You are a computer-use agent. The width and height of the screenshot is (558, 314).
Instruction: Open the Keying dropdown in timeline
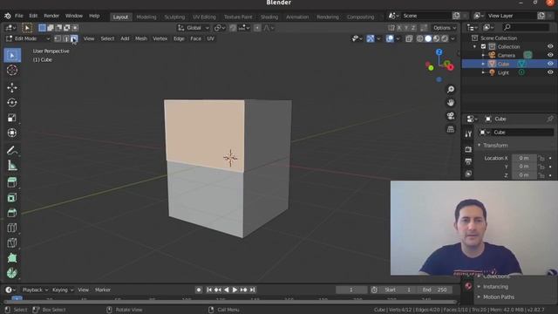coord(63,290)
